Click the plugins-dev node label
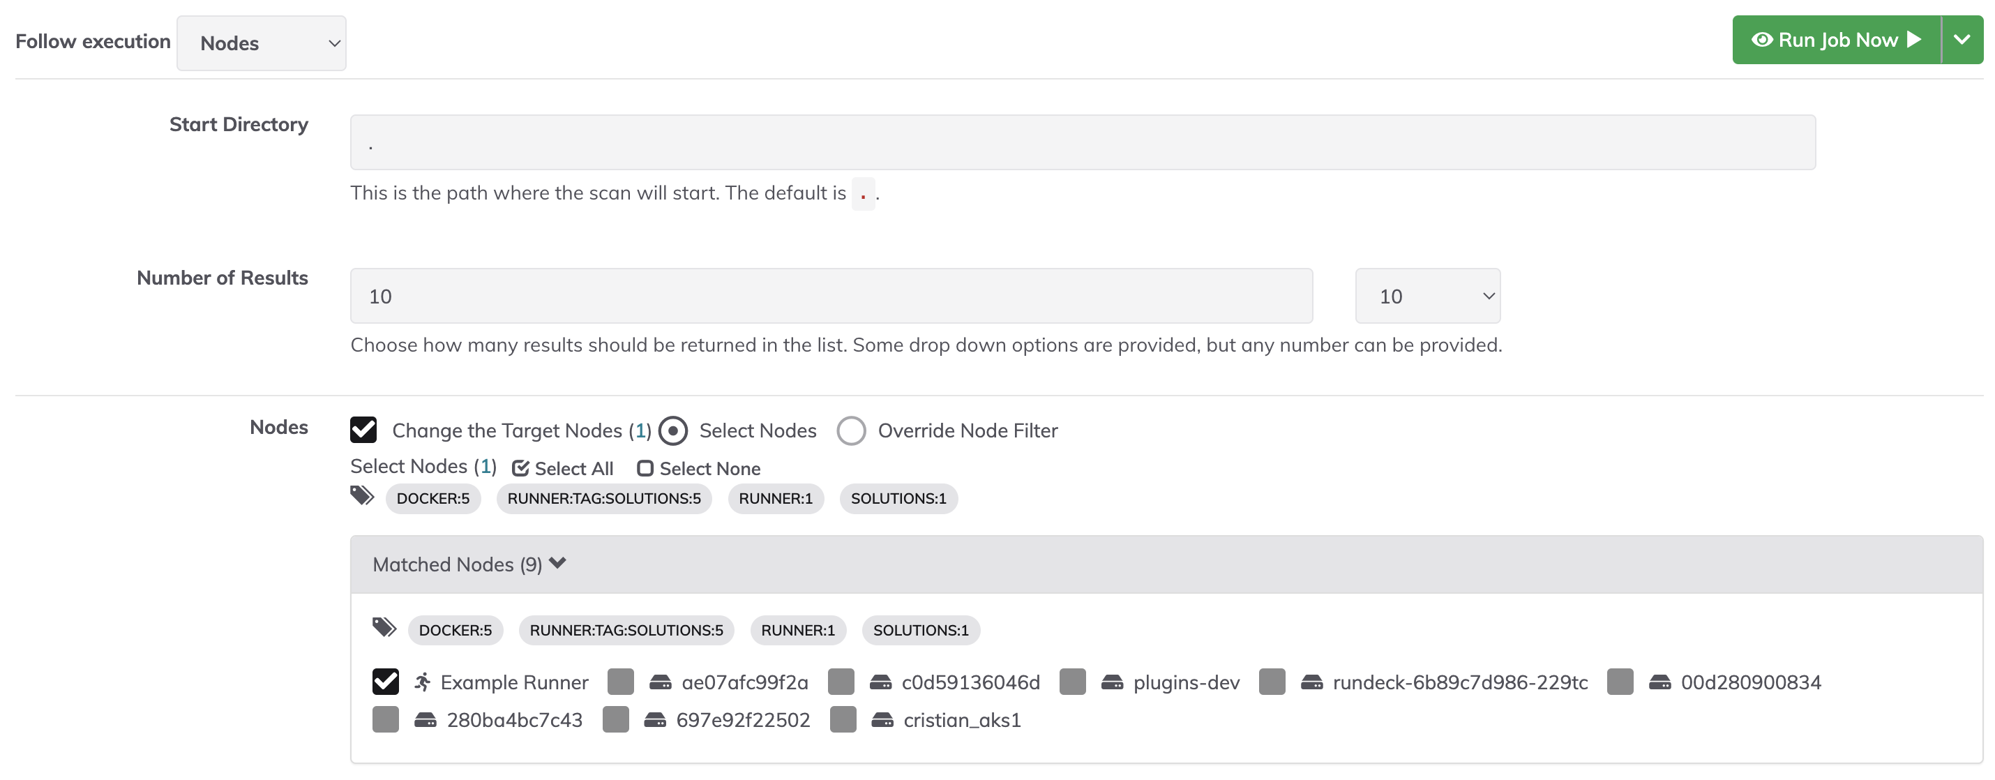The image size is (1995, 780). pyautogui.click(x=1187, y=682)
